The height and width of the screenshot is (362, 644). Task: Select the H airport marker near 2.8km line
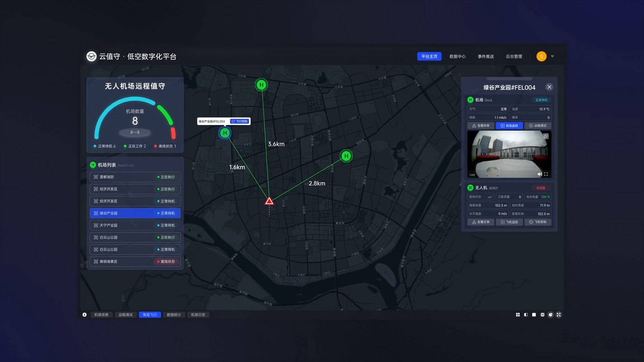click(346, 156)
